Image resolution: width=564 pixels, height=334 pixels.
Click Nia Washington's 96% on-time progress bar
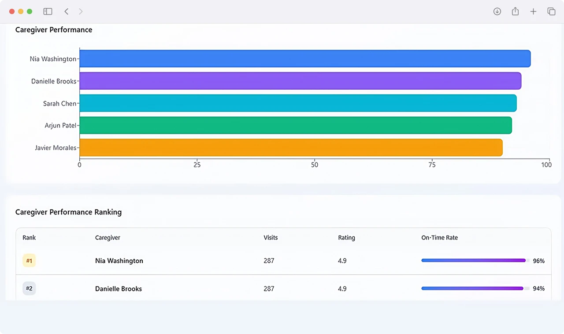(475, 261)
